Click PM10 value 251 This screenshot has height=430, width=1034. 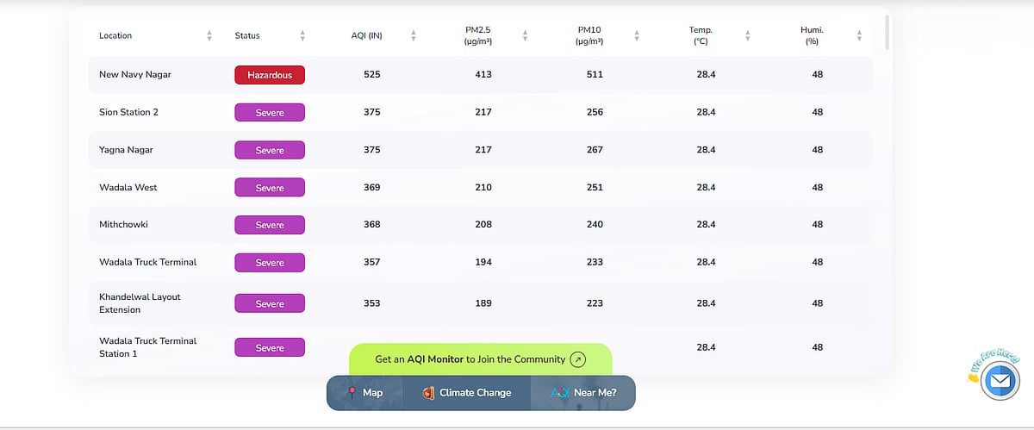[x=595, y=187]
